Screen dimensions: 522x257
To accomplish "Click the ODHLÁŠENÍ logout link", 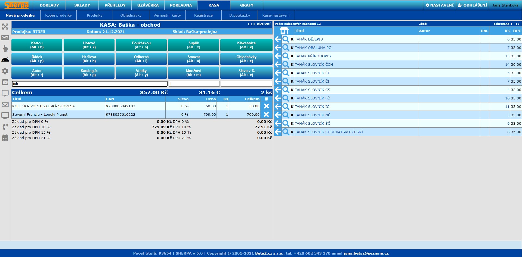I will [x=472, y=5].
